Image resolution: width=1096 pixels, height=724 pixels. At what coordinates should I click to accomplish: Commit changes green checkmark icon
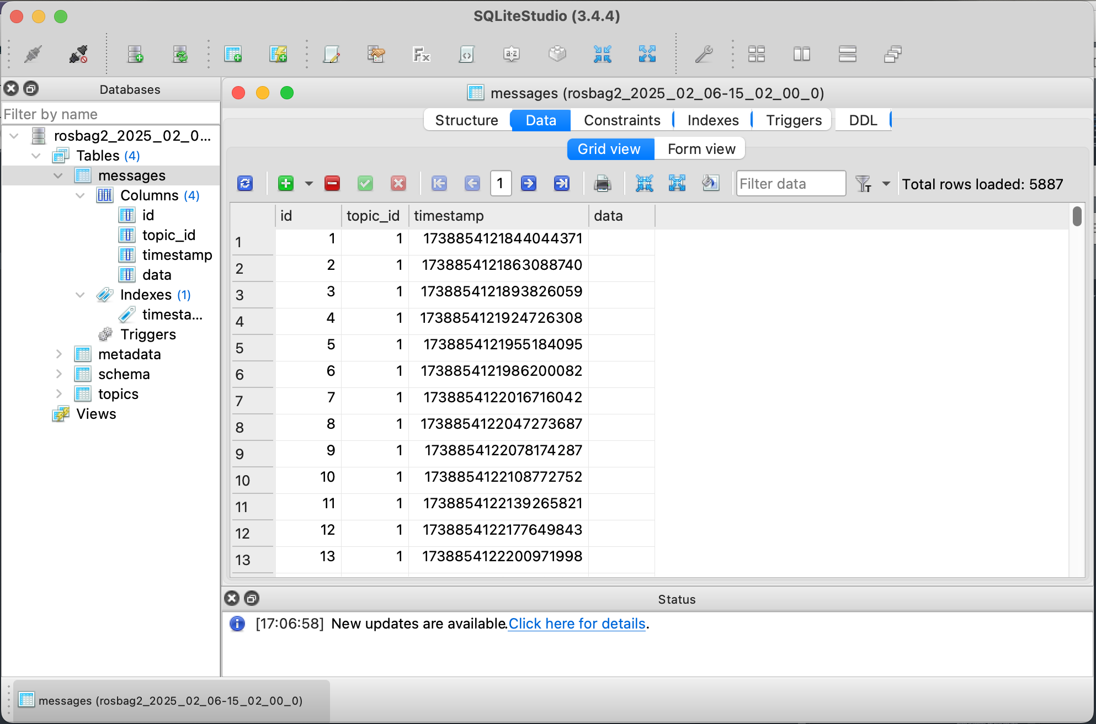click(365, 183)
